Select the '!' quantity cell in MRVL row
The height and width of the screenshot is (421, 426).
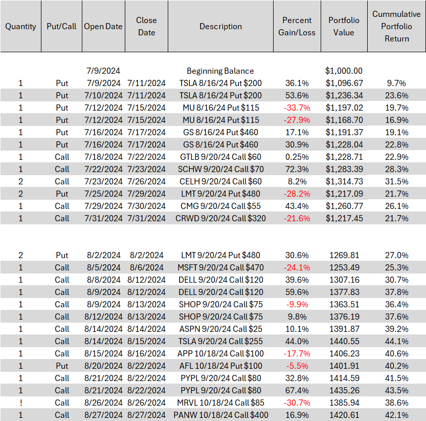pyautogui.click(x=20, y=403)
